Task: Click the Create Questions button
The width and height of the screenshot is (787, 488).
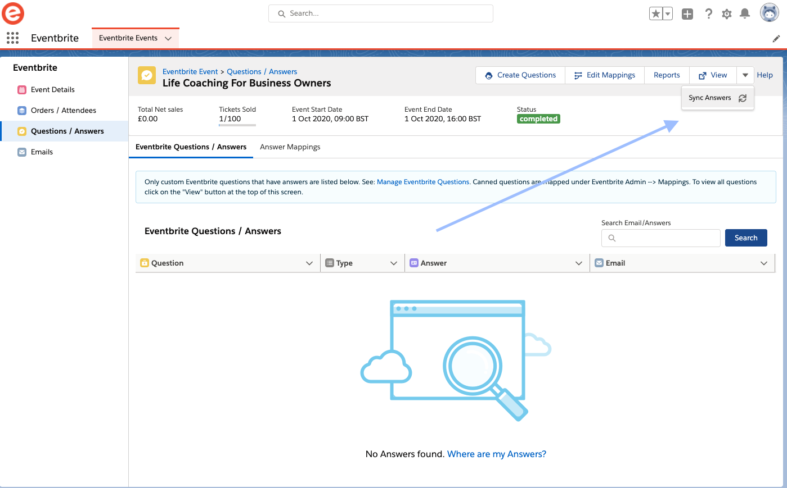Action: (520, 75)
